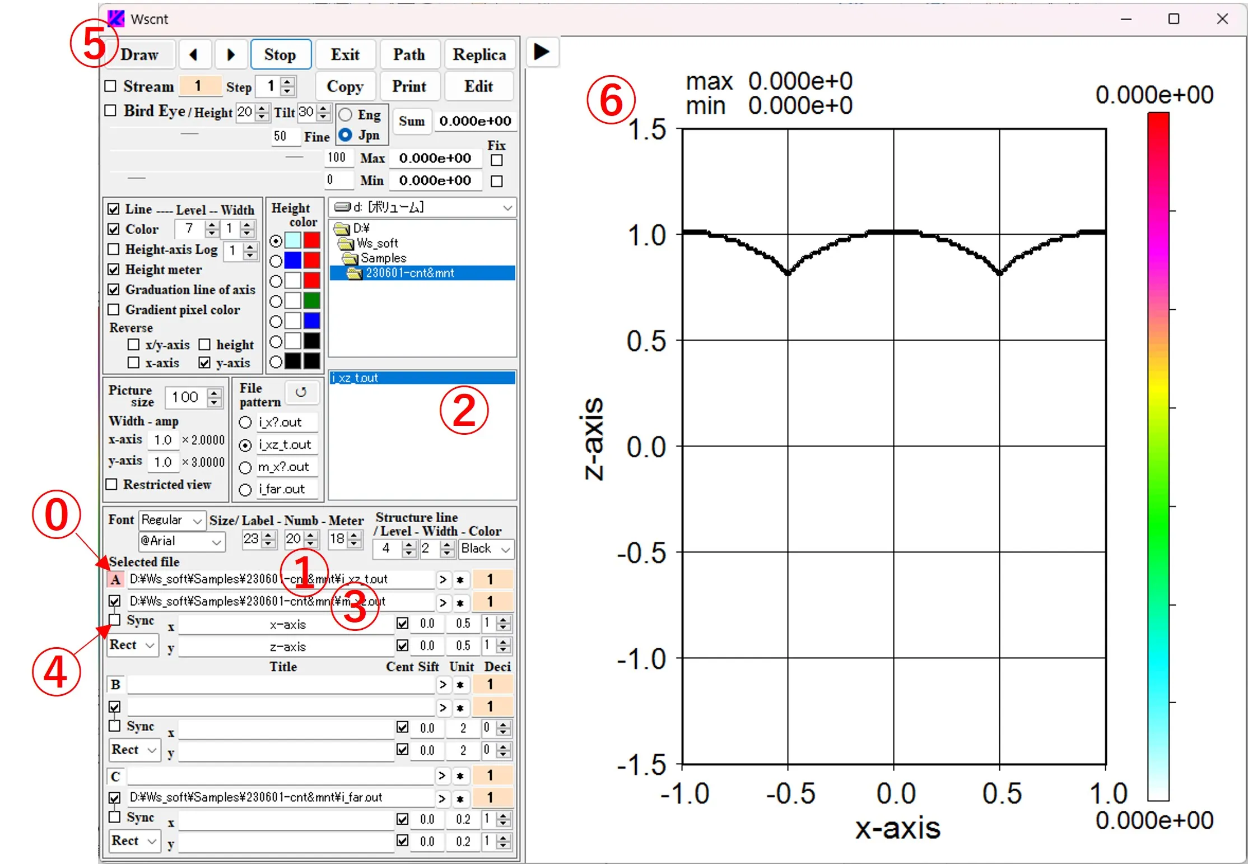Click the Wscnt app icon in title bar

click(116, 19)
